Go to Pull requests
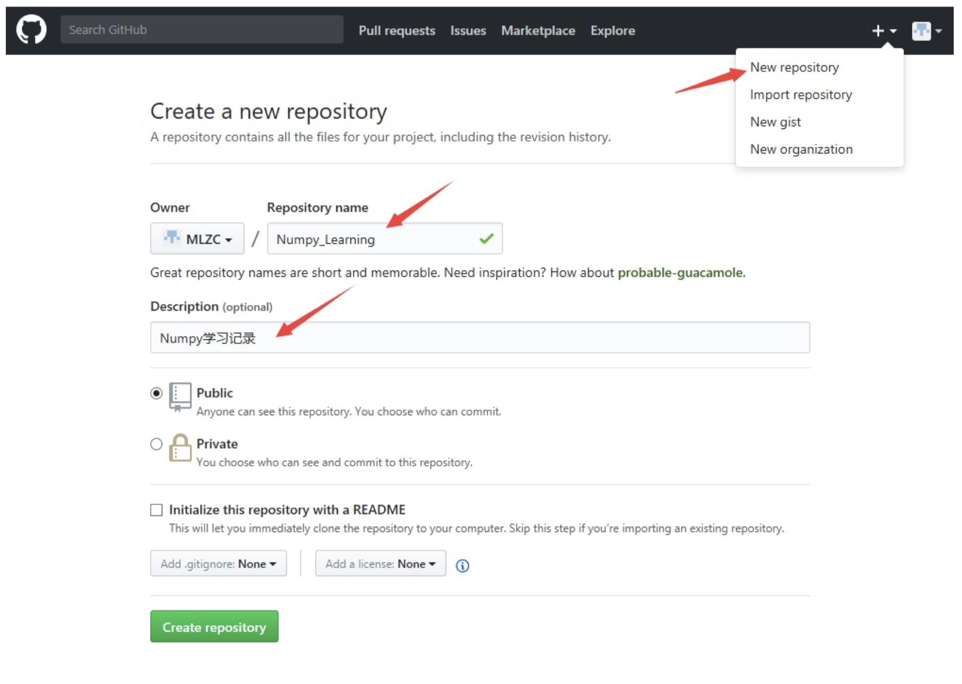The image size is (962, 684). (x=397, y=31)
